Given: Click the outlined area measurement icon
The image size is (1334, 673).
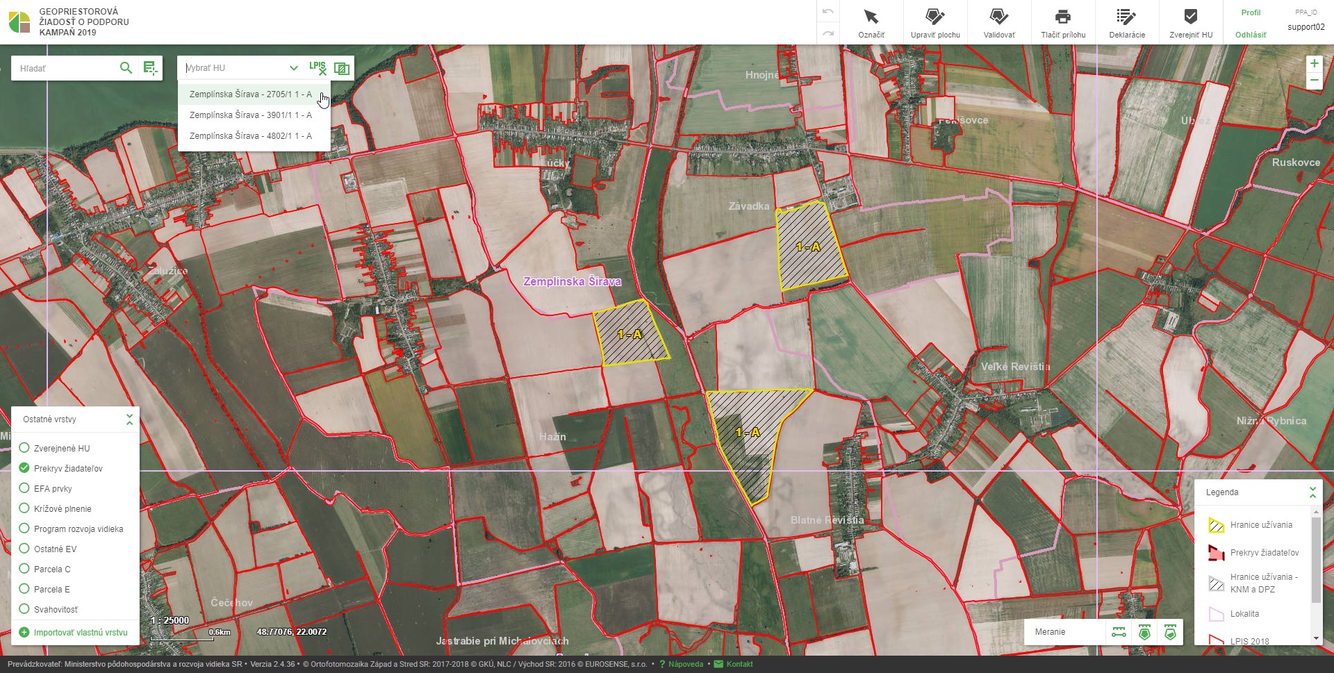Looking at the screenshot, I should coord(1170,632).
